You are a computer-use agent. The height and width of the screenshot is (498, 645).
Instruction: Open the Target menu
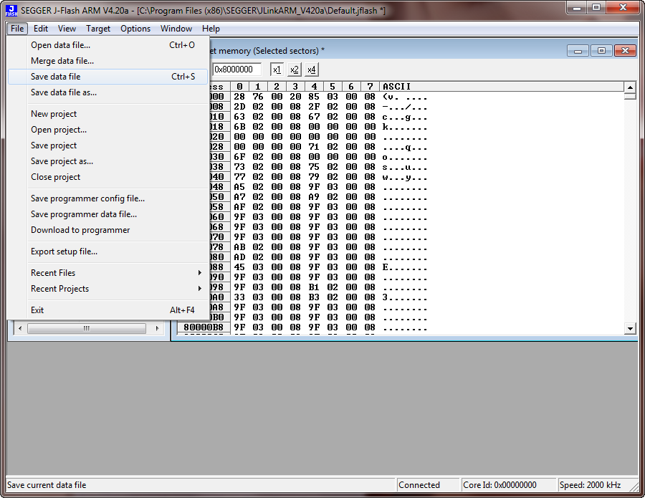(x=98, y=29)
